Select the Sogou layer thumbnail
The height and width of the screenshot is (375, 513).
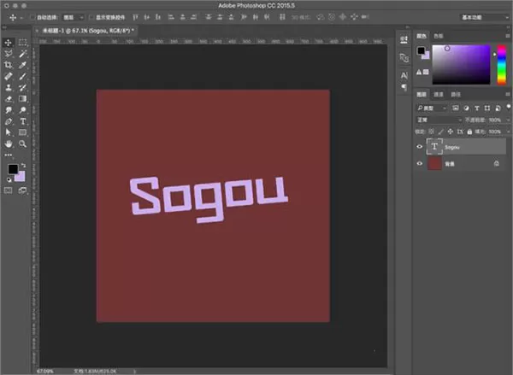coord(434,146)
